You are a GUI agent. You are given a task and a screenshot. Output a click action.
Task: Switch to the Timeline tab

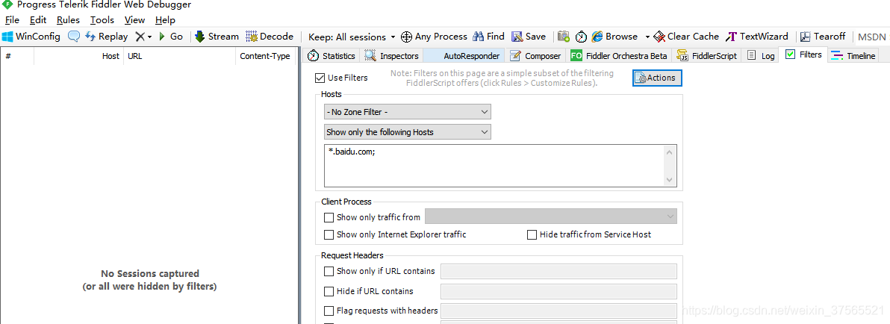click(853, 55)
